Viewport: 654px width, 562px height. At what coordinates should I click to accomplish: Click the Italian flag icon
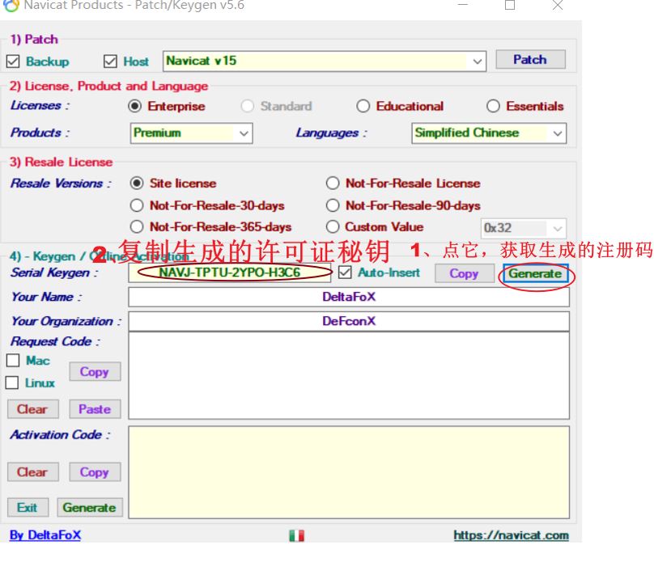point(296,535)
